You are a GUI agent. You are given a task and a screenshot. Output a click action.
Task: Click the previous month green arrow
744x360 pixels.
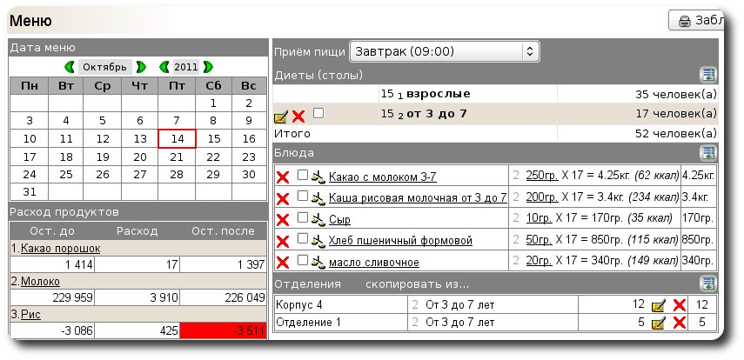tap(70, 67)
